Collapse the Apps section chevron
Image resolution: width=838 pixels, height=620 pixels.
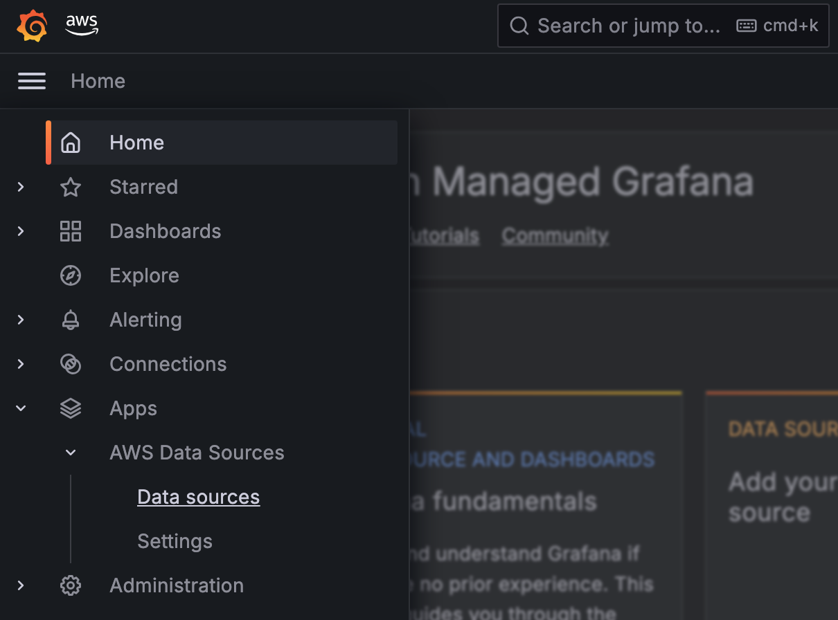(x=21, y=408)
